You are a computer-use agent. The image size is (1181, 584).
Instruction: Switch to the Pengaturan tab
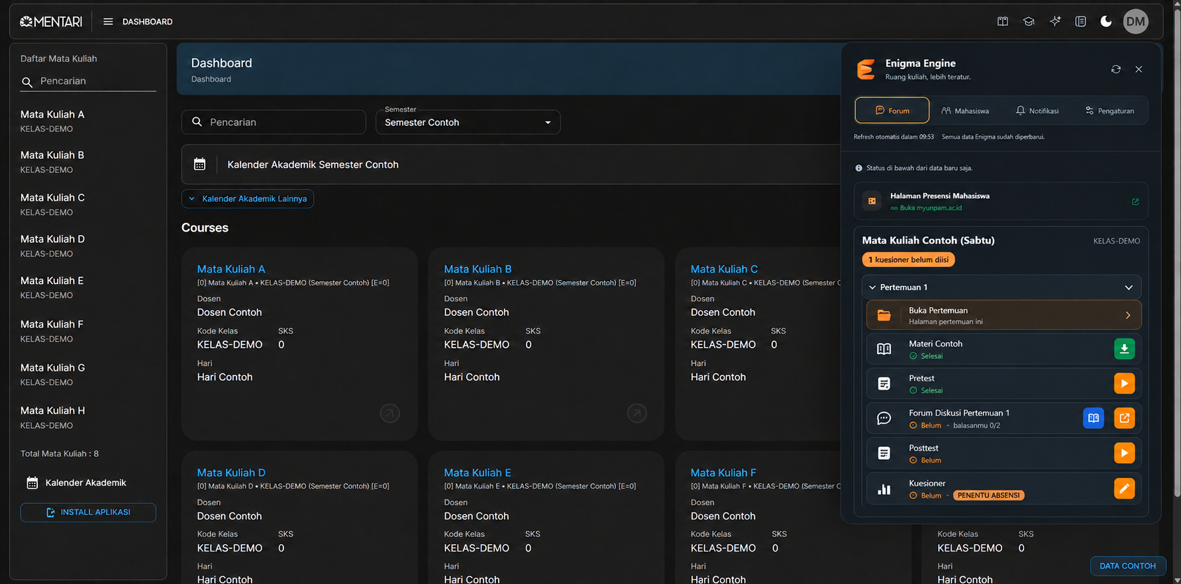click(1109, 111)
